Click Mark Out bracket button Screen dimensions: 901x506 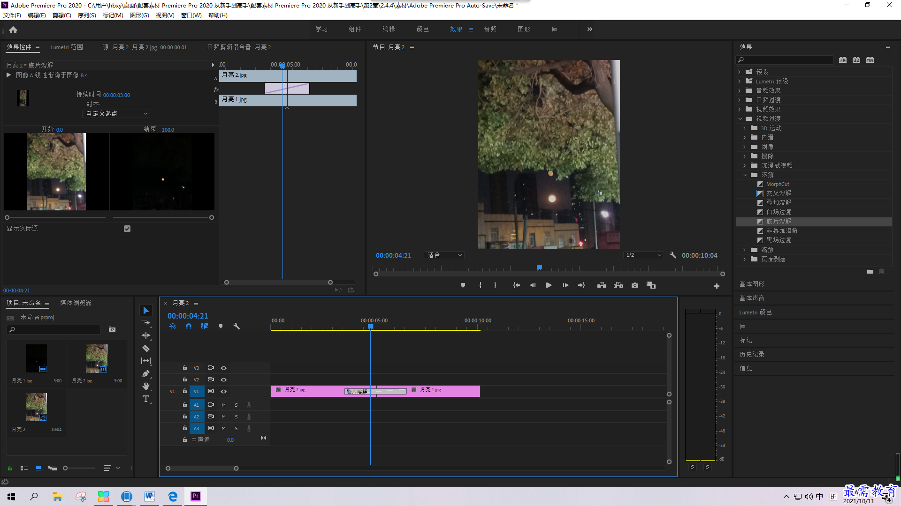pos(495,285)
